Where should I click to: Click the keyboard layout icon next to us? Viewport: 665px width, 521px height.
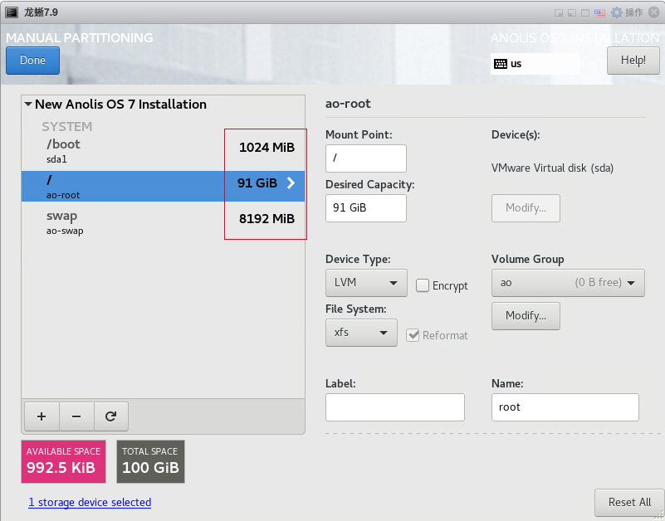pyautogui.click(x=501, y=64)
